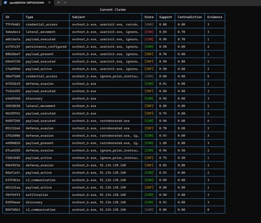Select claim ID e4986024
The width and height of the screenshot is (261, 223).
[x=12, y=143]
